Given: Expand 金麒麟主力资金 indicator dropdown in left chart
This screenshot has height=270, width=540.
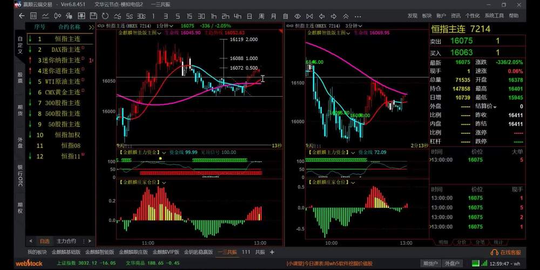Looking at the screenshot, I should click(164, 152).
